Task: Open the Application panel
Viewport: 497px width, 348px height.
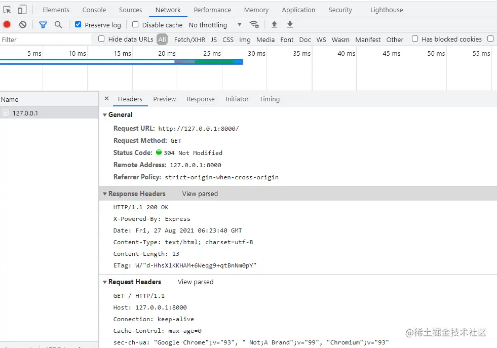Action: point(298,10)
